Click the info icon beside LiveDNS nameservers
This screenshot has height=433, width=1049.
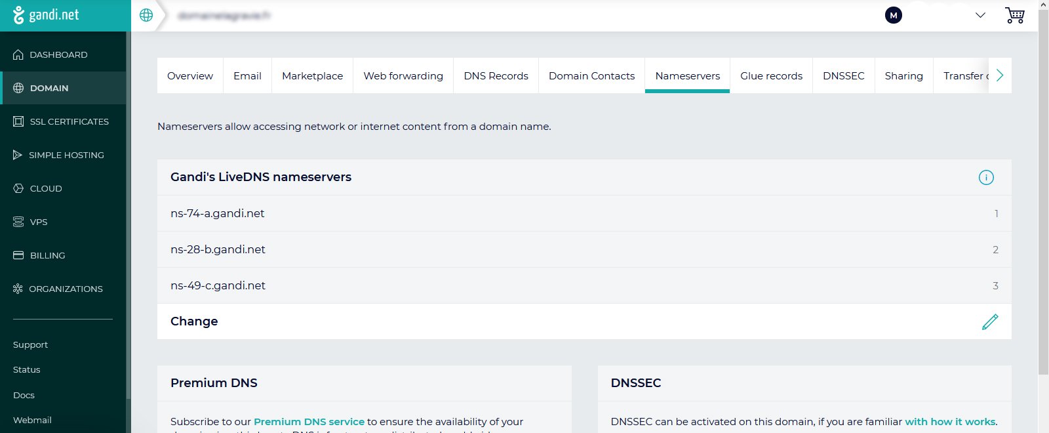(985, 177)
